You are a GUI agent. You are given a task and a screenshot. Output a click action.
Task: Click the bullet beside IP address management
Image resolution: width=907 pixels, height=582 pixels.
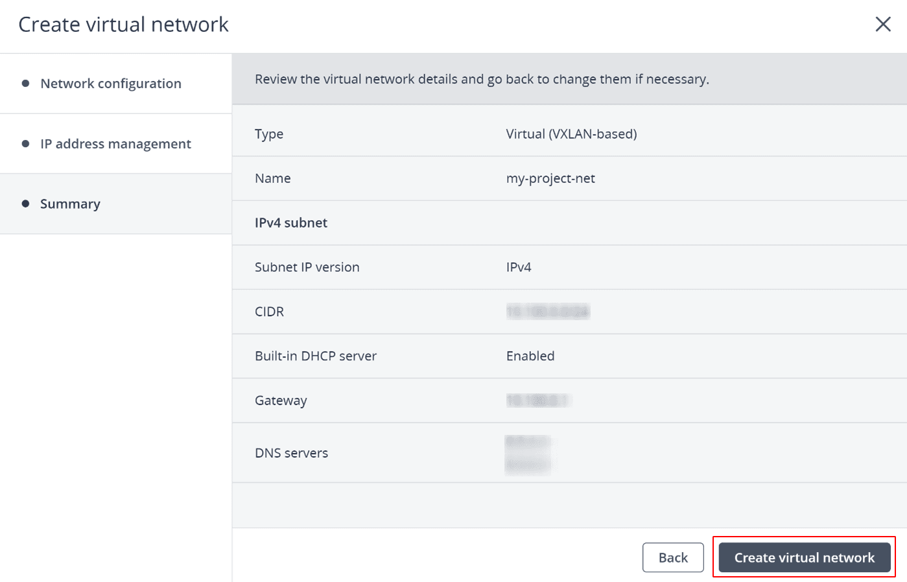click(x=26, y=144)
